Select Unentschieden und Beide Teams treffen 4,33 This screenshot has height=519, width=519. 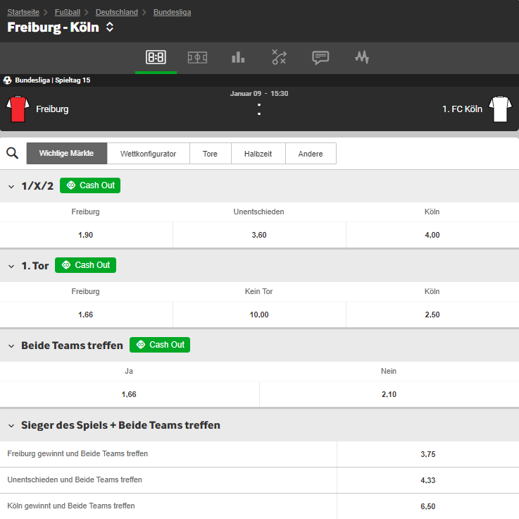click(428, 480)
